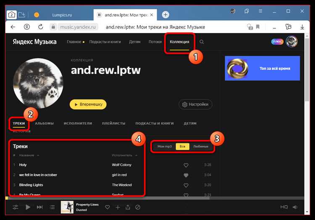Open a new browser tab
315x220 pixels.
[x=165, y=15]
